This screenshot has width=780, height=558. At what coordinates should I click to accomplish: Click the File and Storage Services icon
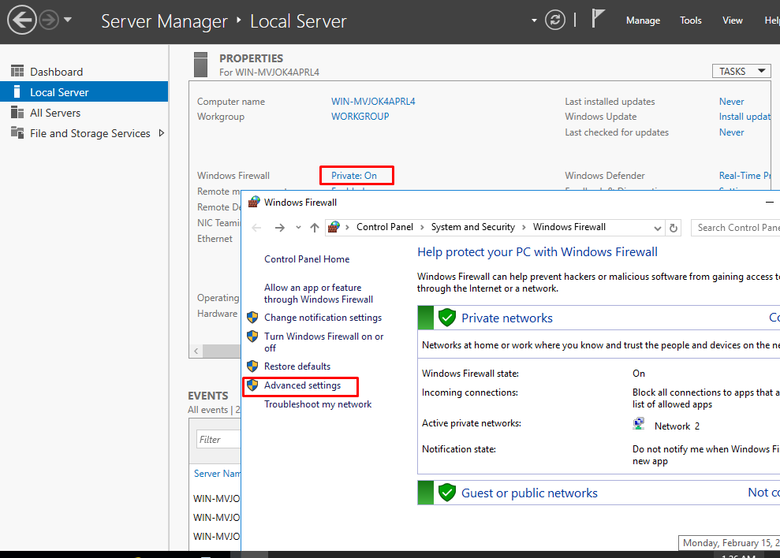coord(17,132)
